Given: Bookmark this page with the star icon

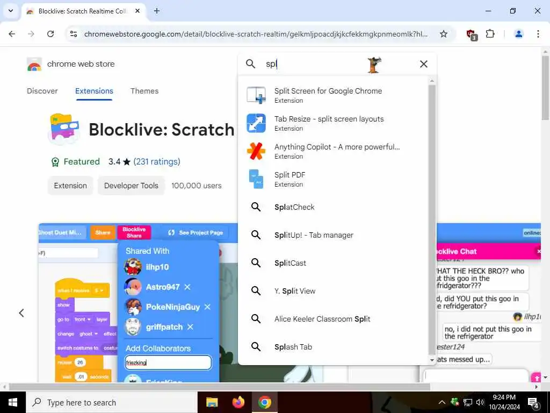Looking at the screenshot, I should click(443, 34).
